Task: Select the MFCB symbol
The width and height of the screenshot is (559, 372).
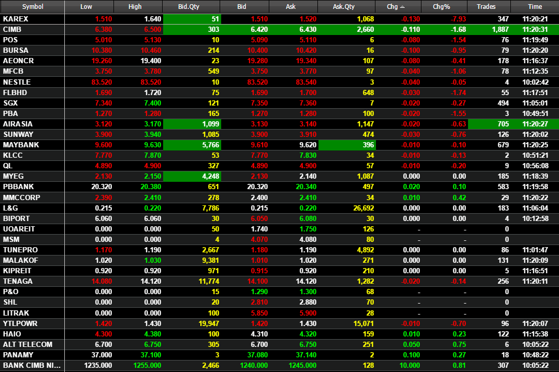Action: coord(13,71)
